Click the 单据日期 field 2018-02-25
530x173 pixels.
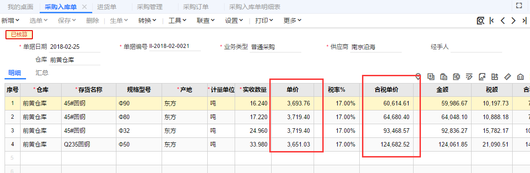point(75,47)
